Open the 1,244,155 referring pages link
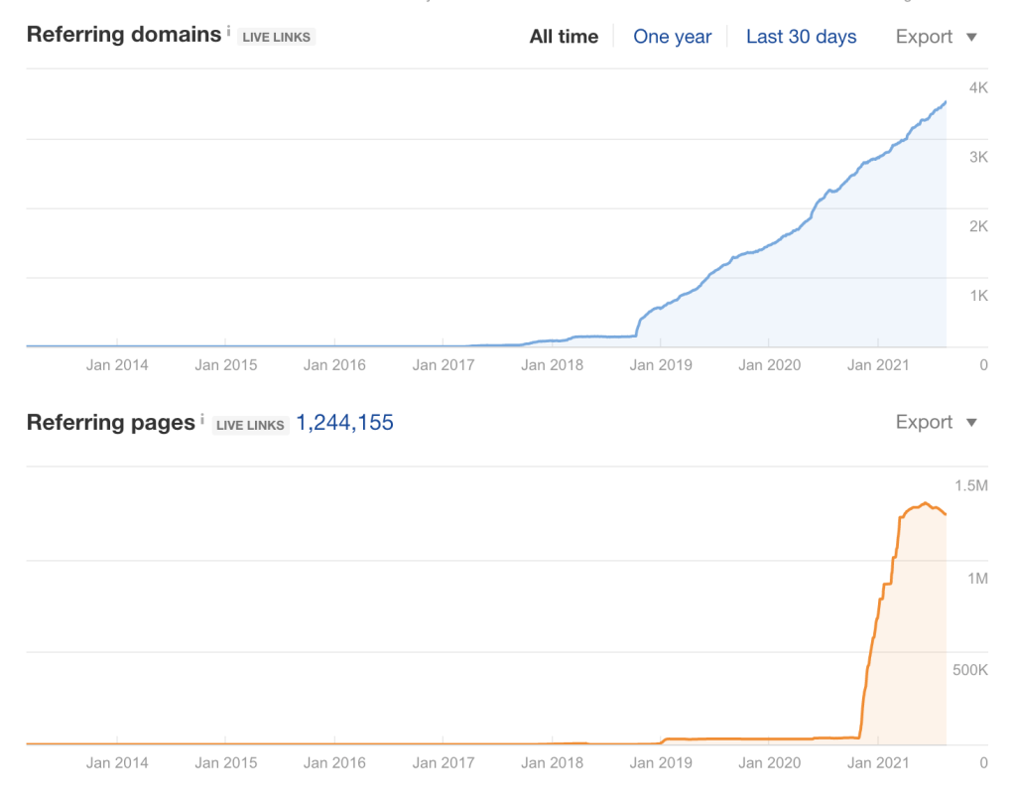Viewport: 1016px width, 804px height. pos(345,422)
